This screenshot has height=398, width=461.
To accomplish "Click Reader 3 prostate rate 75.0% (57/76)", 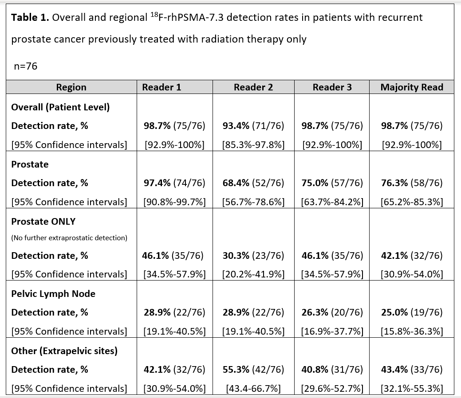I will [332, 183].
